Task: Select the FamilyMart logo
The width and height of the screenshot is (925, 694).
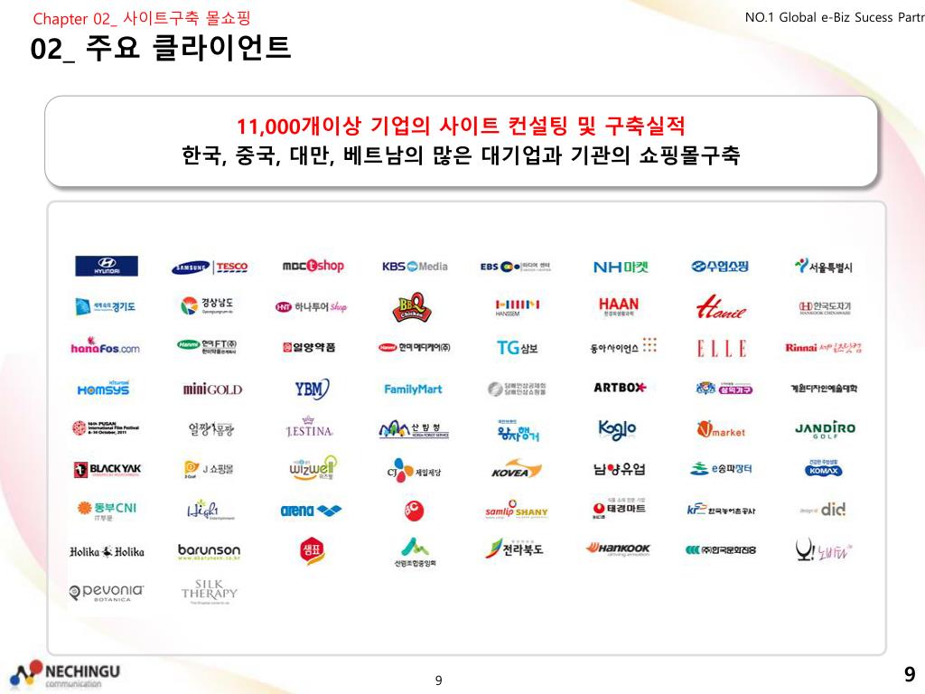Action: (x=413, y=389)
